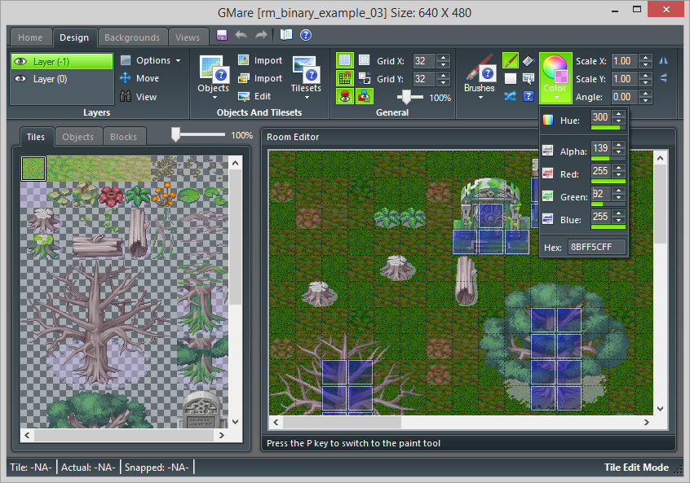Switch to the Home tab
Screen dimensions: 690x483
[30, 37]
